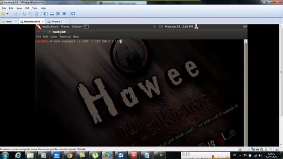Open the System menu in BackTrack
Image resolution: width=283 pixels, height=159 pixels.
click(76, 26)
